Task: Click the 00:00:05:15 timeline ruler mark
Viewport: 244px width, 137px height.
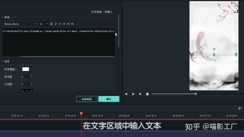Action: point(151,116)
